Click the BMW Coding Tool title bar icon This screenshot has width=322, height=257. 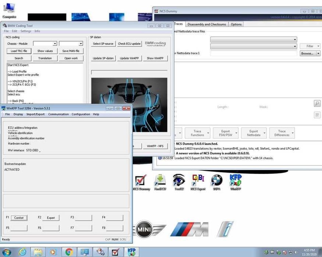pyautogui.click(x=5, y=26)
